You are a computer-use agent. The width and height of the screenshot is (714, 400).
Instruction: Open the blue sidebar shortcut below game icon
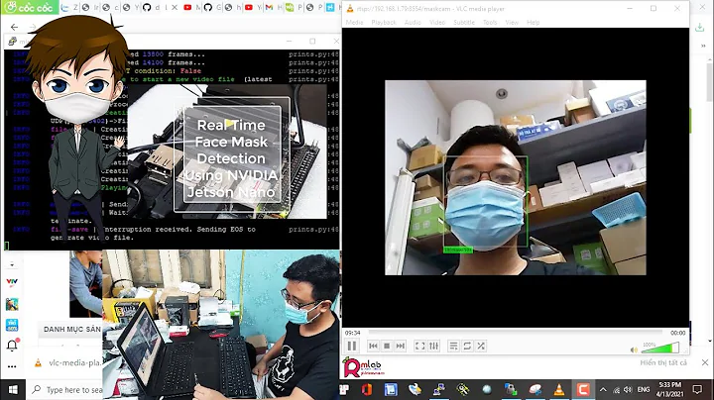pos(12,325)
